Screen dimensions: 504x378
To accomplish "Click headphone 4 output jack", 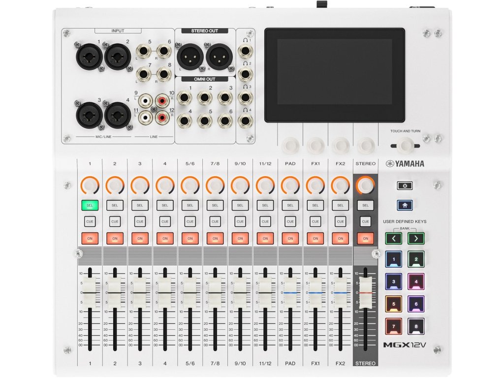I will 245,121.
